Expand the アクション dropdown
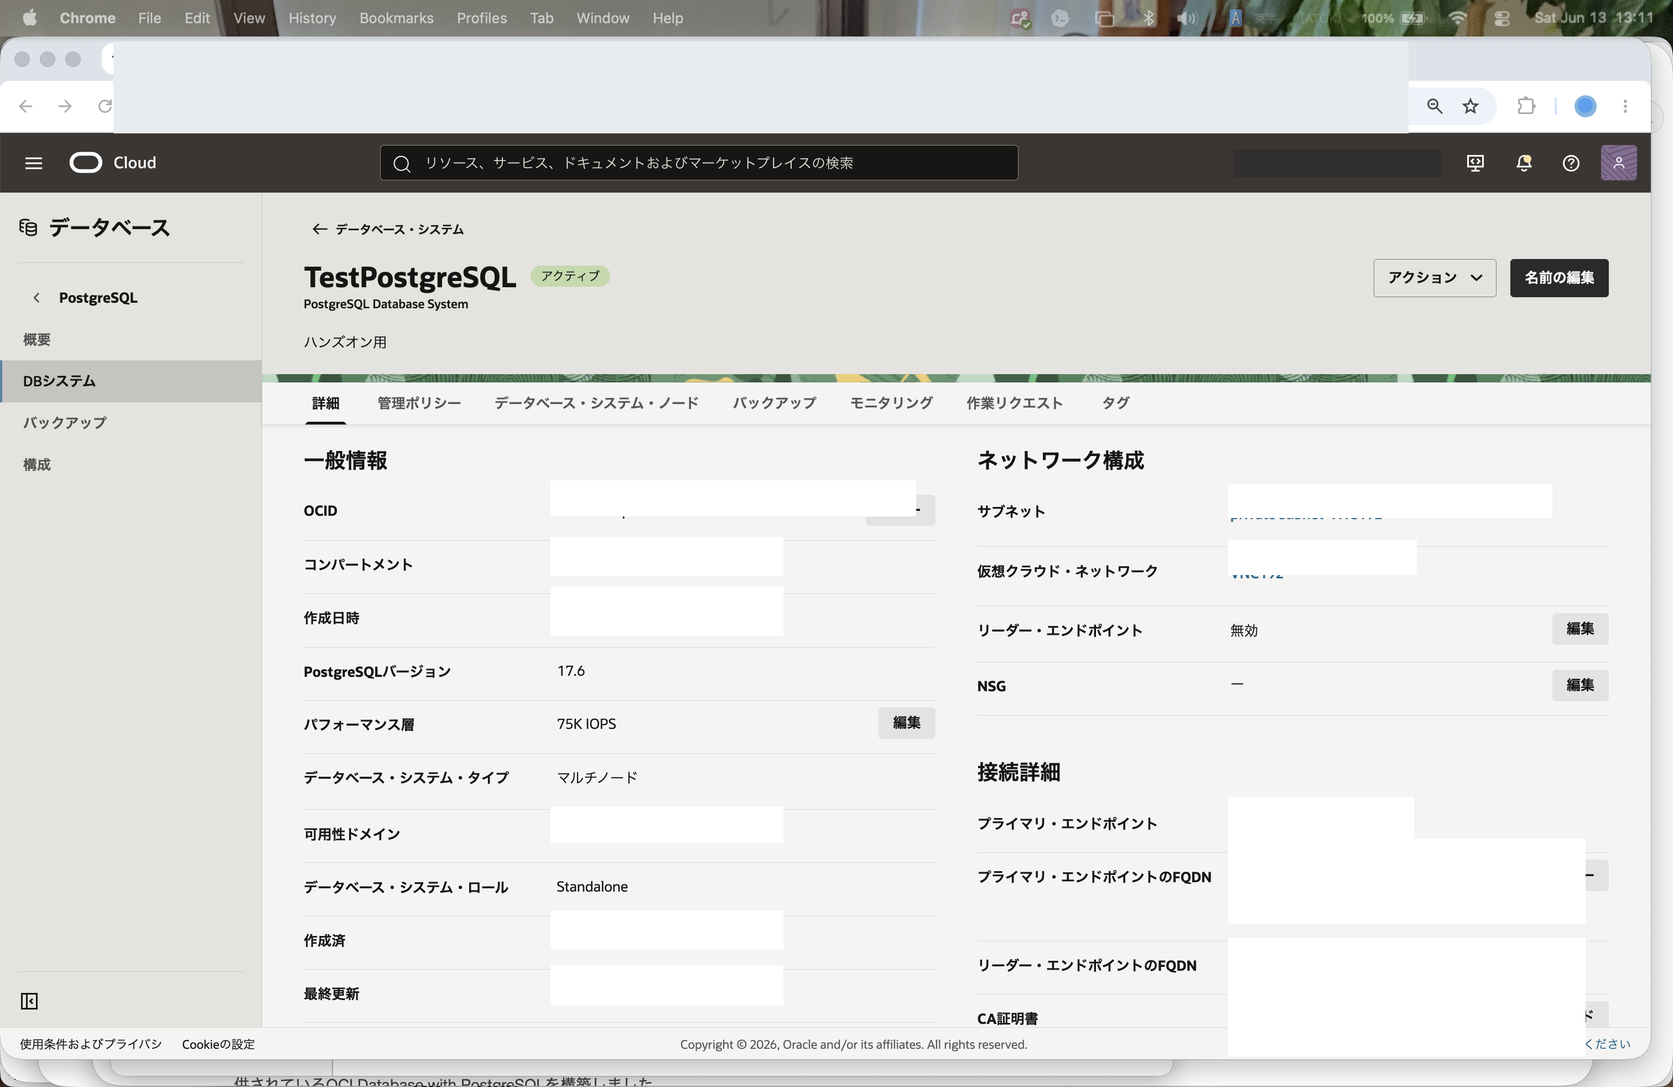The image size is (1673, 1087). 1434,278
